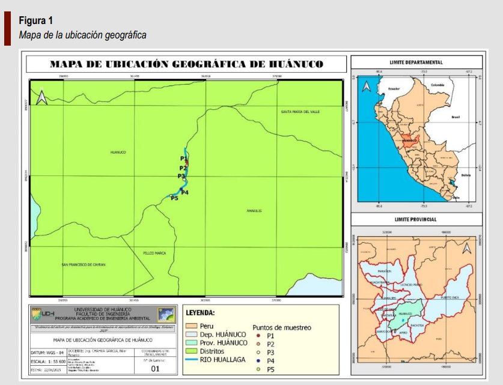Select the P4 blue point in legend

coord(258,361)
